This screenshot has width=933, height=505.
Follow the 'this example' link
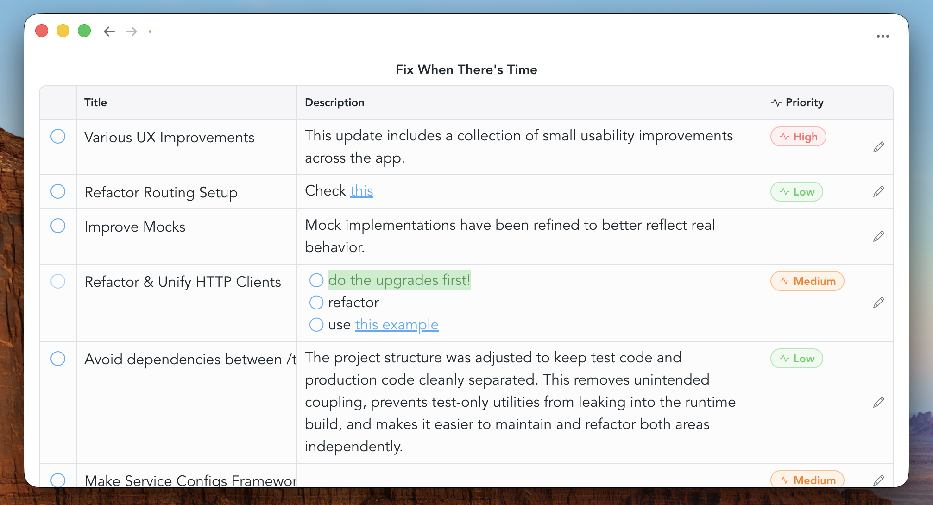pyautogui.click(x=397, y=325)
